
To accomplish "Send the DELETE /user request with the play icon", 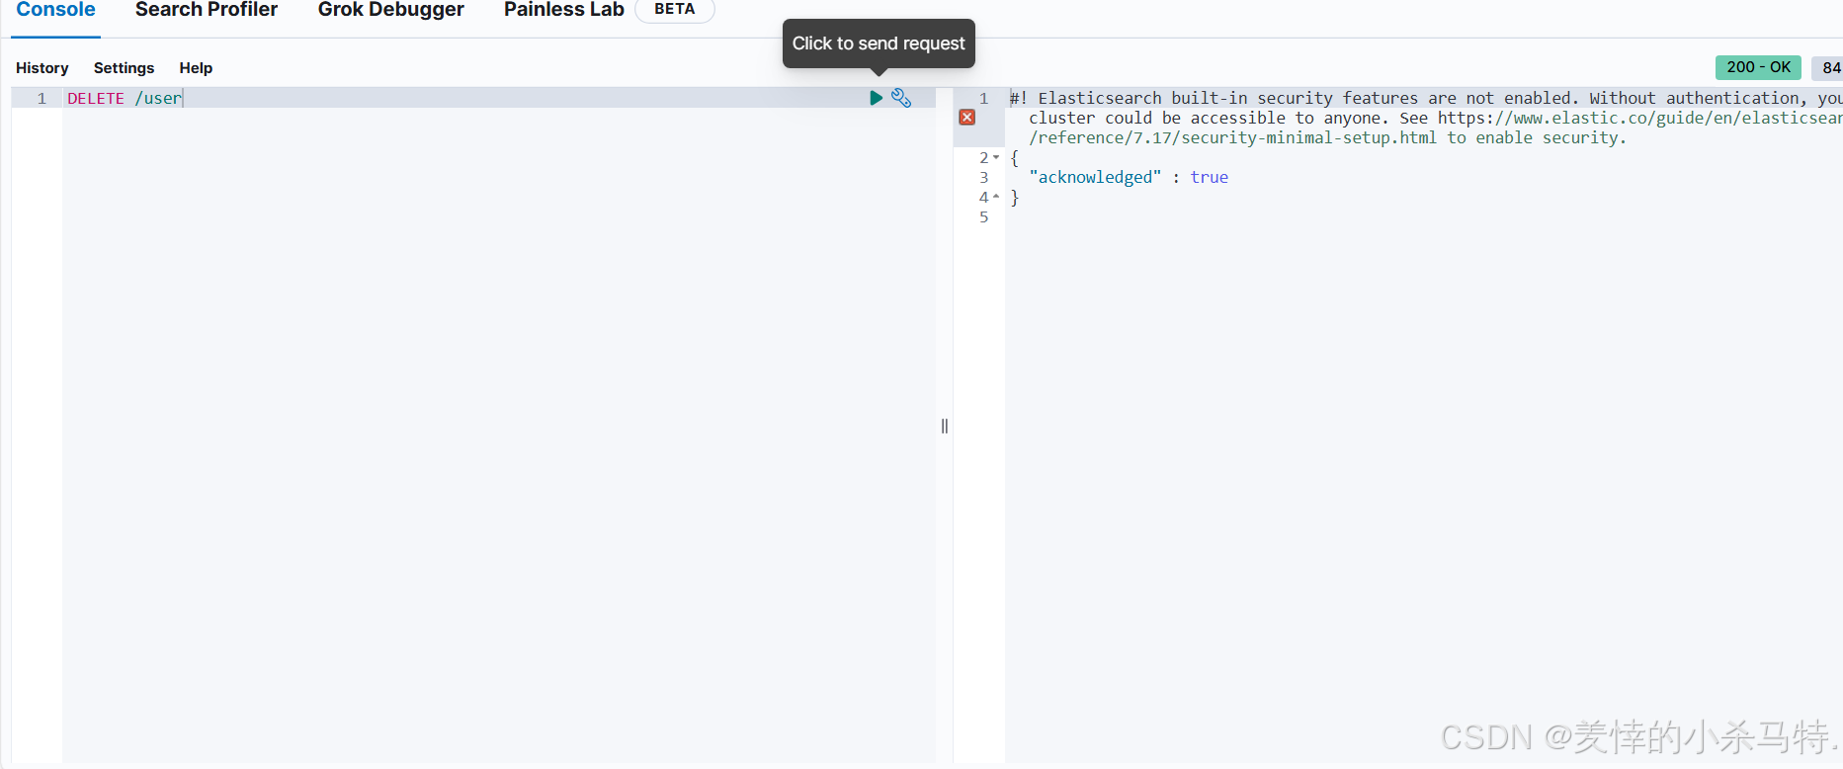I will (x=876, y=98).
